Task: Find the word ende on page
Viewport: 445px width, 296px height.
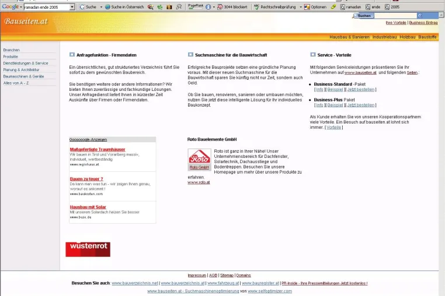Action: (x=373, y=7)
